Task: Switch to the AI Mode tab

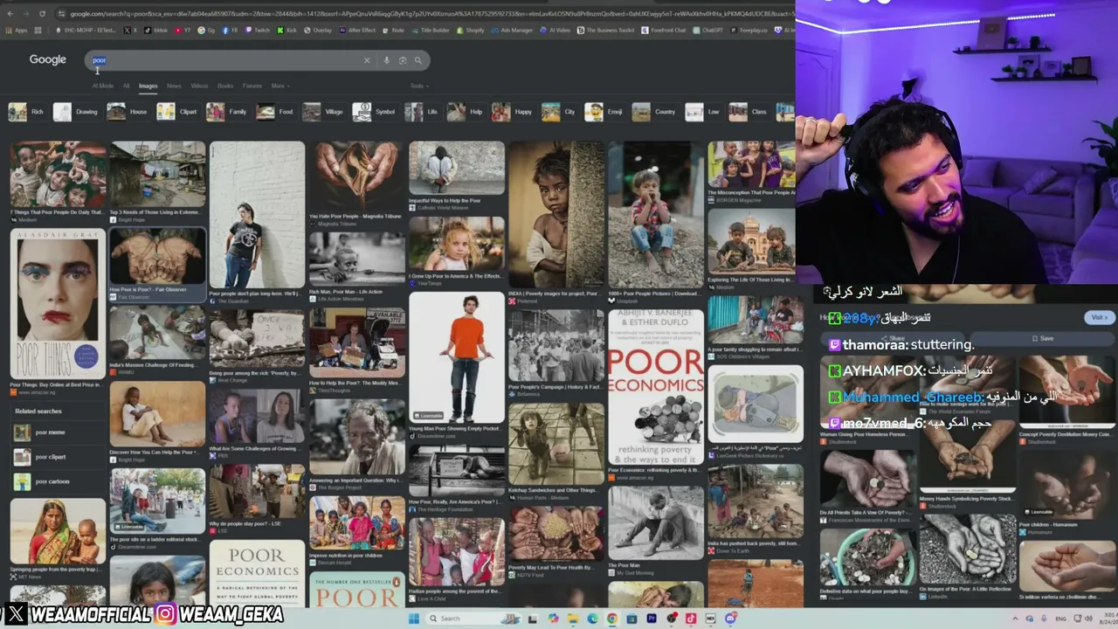Action: (103, 86)
